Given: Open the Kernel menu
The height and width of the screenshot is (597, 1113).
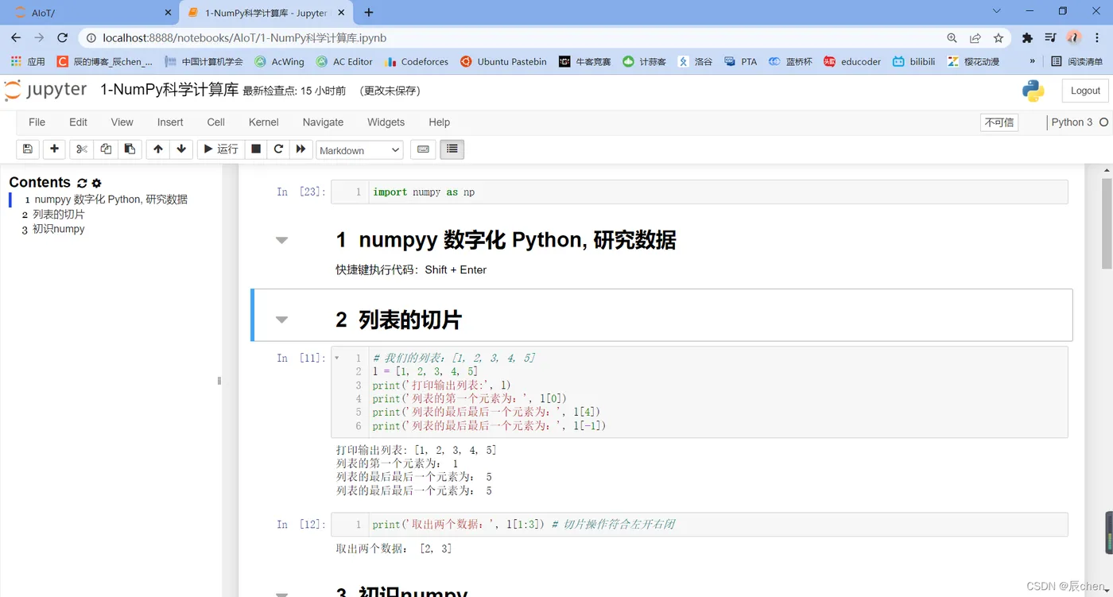Looking at the screenshot, I should click(263, 122).
